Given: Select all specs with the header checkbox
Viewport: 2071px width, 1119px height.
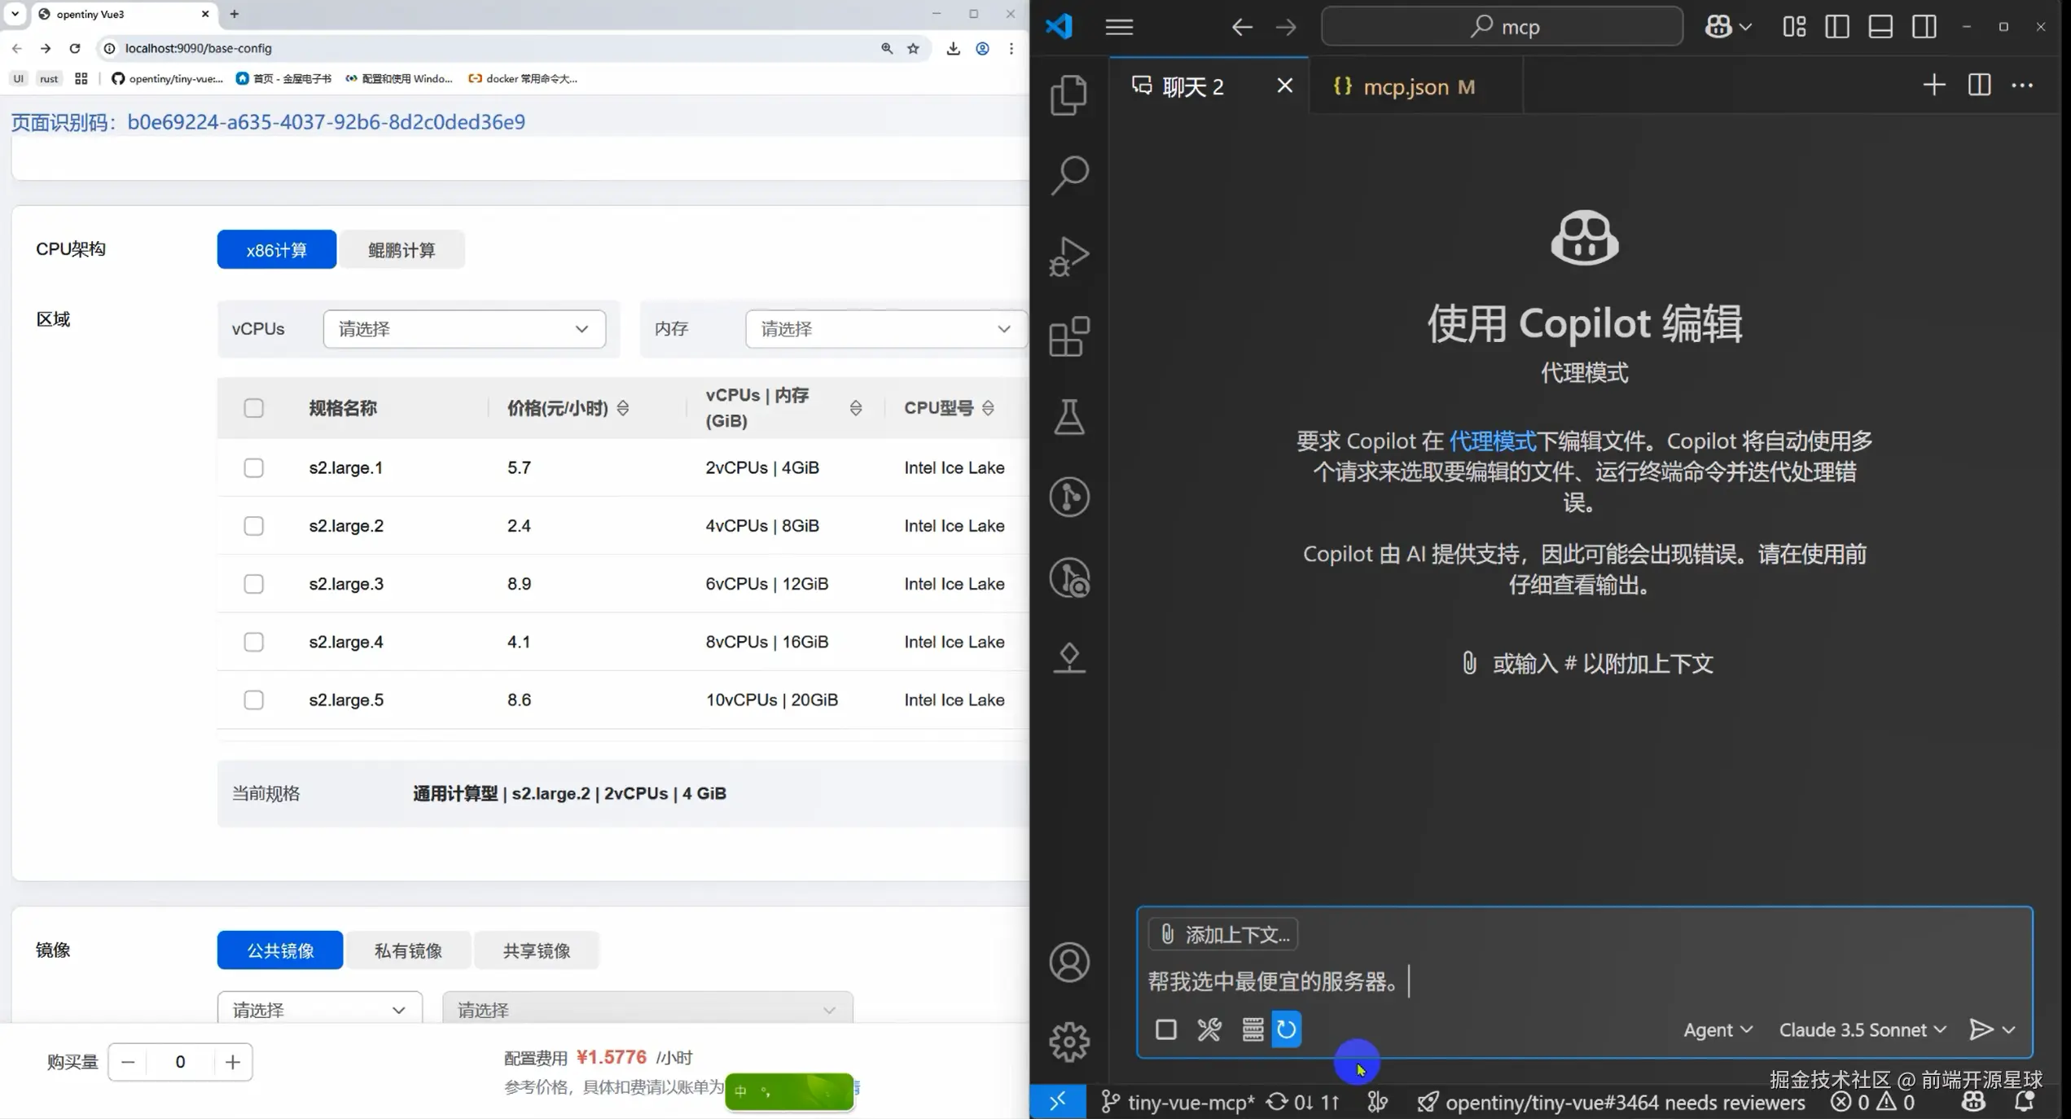Looking at the screenshot, I should pos(253,408).
